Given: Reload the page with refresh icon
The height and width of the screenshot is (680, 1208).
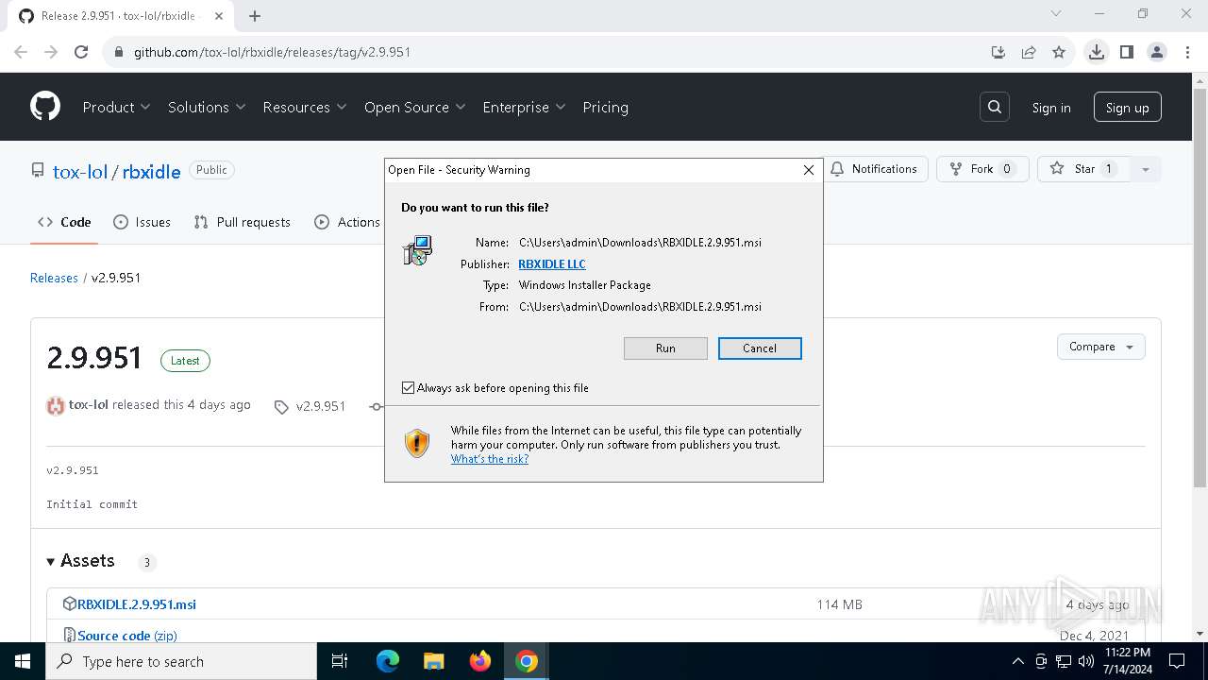Looking at the screenshot, I should coord(81,52).
